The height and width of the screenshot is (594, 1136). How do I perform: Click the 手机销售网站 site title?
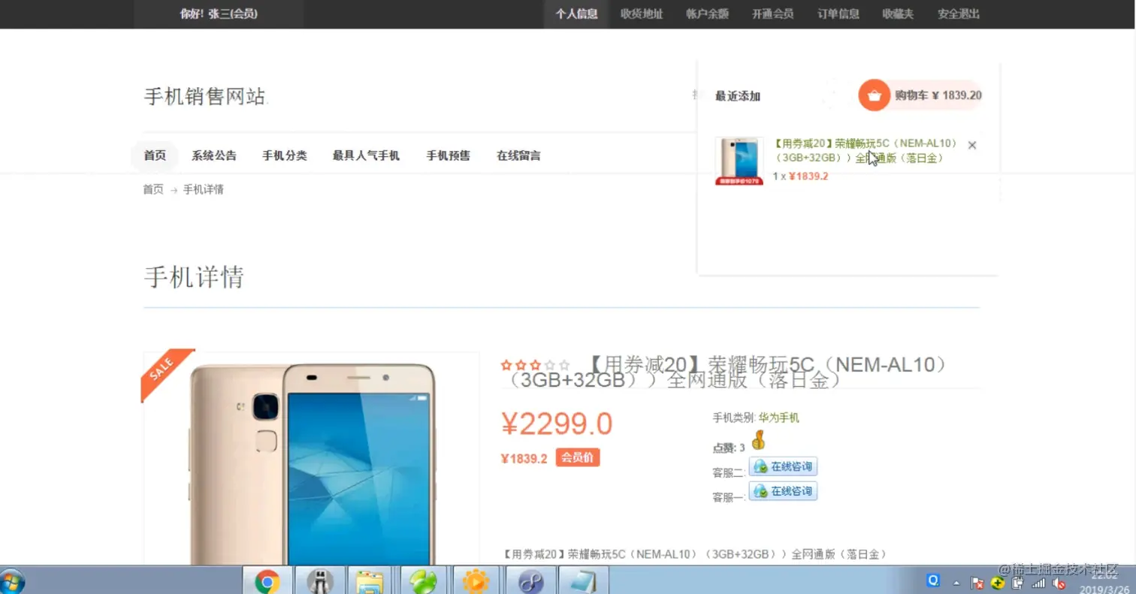(205, 96)
